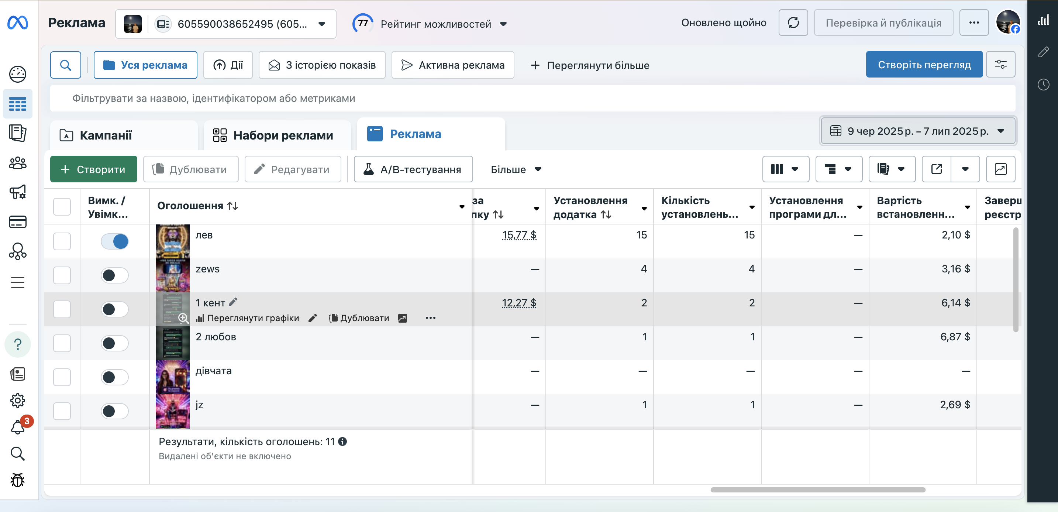Open the charts panel bar icon
Viewport: 1058px width, 512px height.
coord(1044,20)
